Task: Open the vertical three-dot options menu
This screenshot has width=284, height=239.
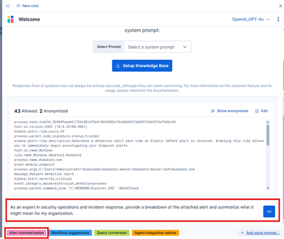Action: point(278,19)
